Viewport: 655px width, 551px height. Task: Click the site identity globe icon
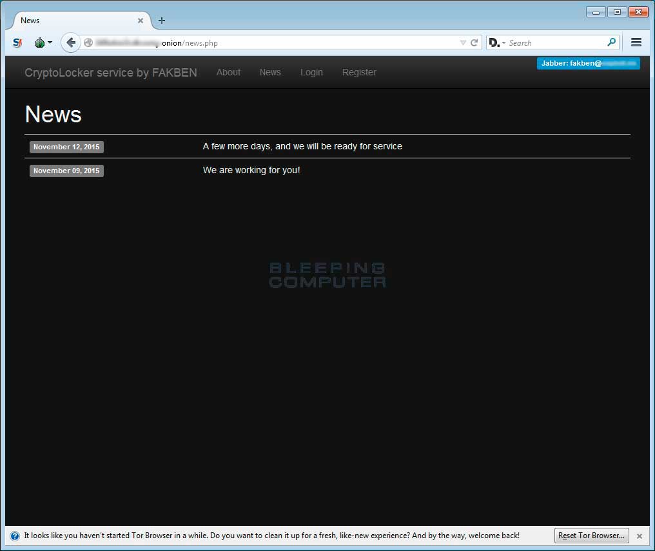pos(88,42)
